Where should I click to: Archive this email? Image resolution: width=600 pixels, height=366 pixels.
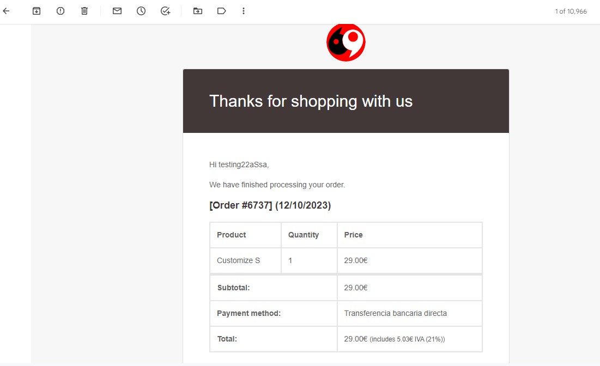pyautogui.click(x=37, y=11)
